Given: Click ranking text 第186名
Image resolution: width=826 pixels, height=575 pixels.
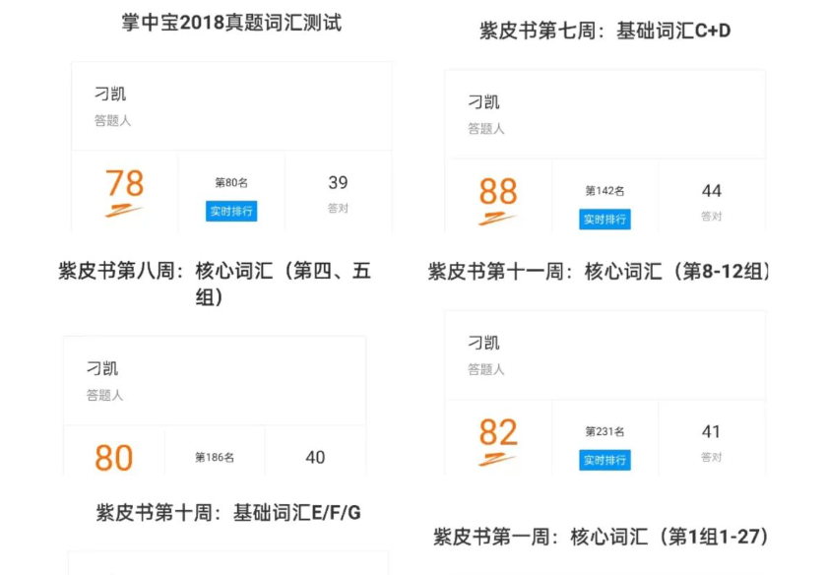Looking at the screenshot, I should point(215,458).
